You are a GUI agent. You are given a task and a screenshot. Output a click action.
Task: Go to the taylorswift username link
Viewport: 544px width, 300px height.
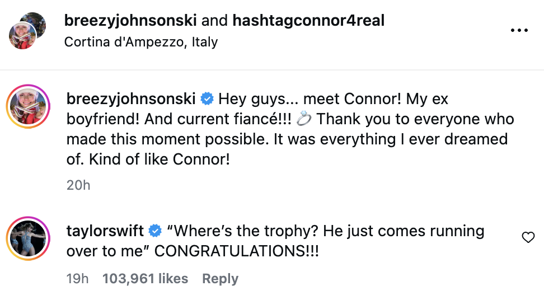(105, 231)
